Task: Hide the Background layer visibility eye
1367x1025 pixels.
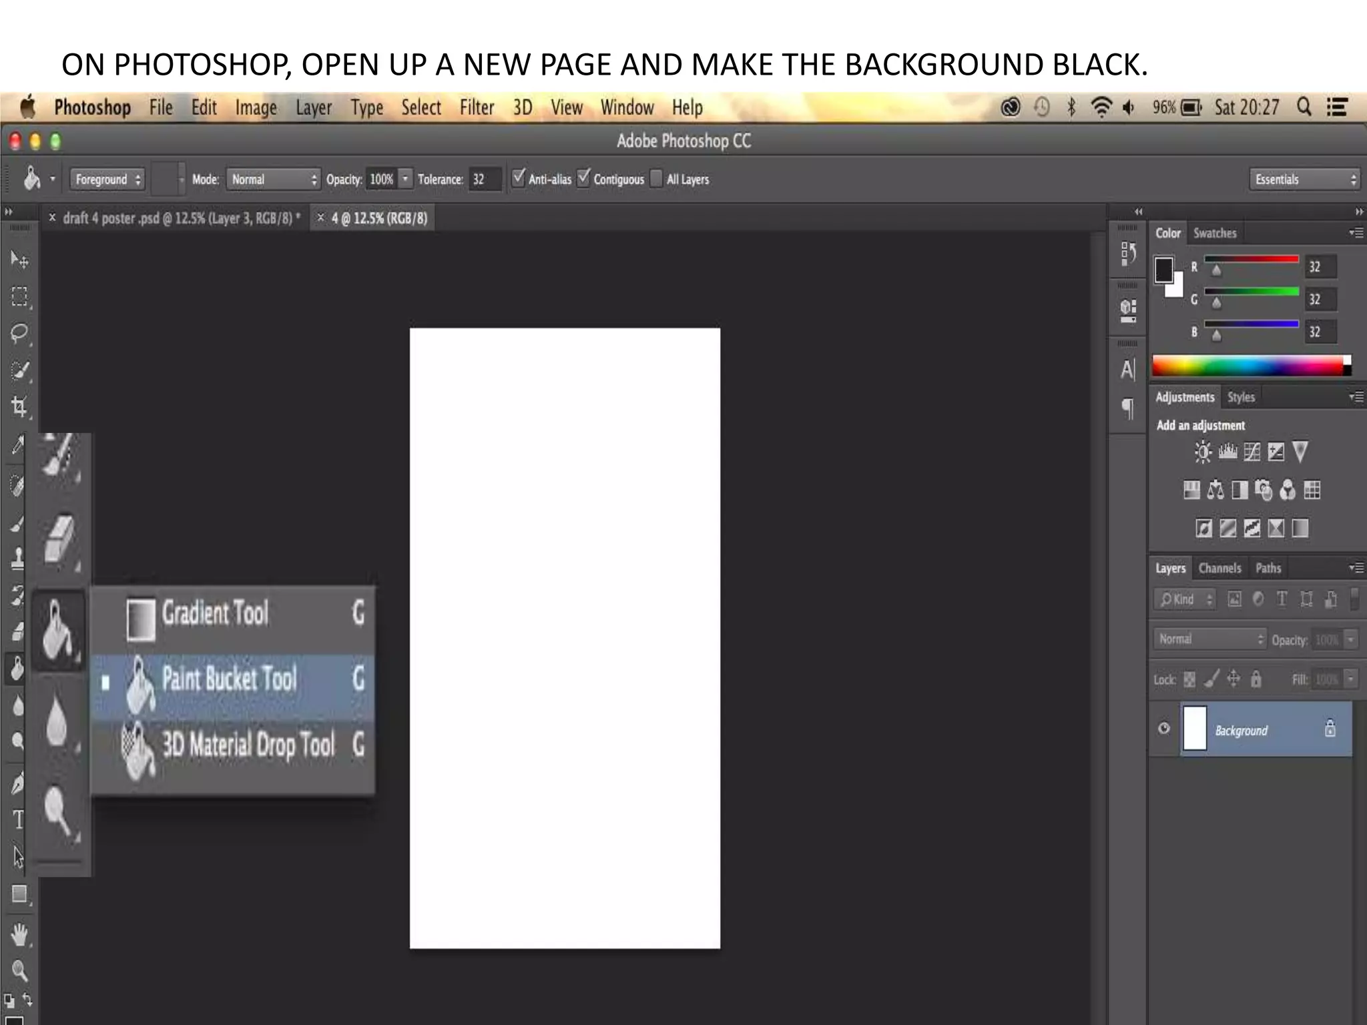Action: point(1164,729)
